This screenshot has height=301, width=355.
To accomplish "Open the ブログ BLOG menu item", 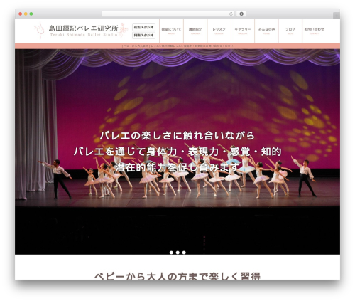I will [290, 31].
